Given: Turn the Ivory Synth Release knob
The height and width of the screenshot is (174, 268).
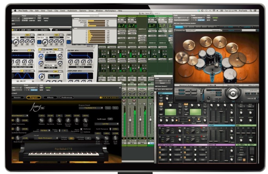Looking at the screenshot, I should pyautogui.click(x=106, y=138).
